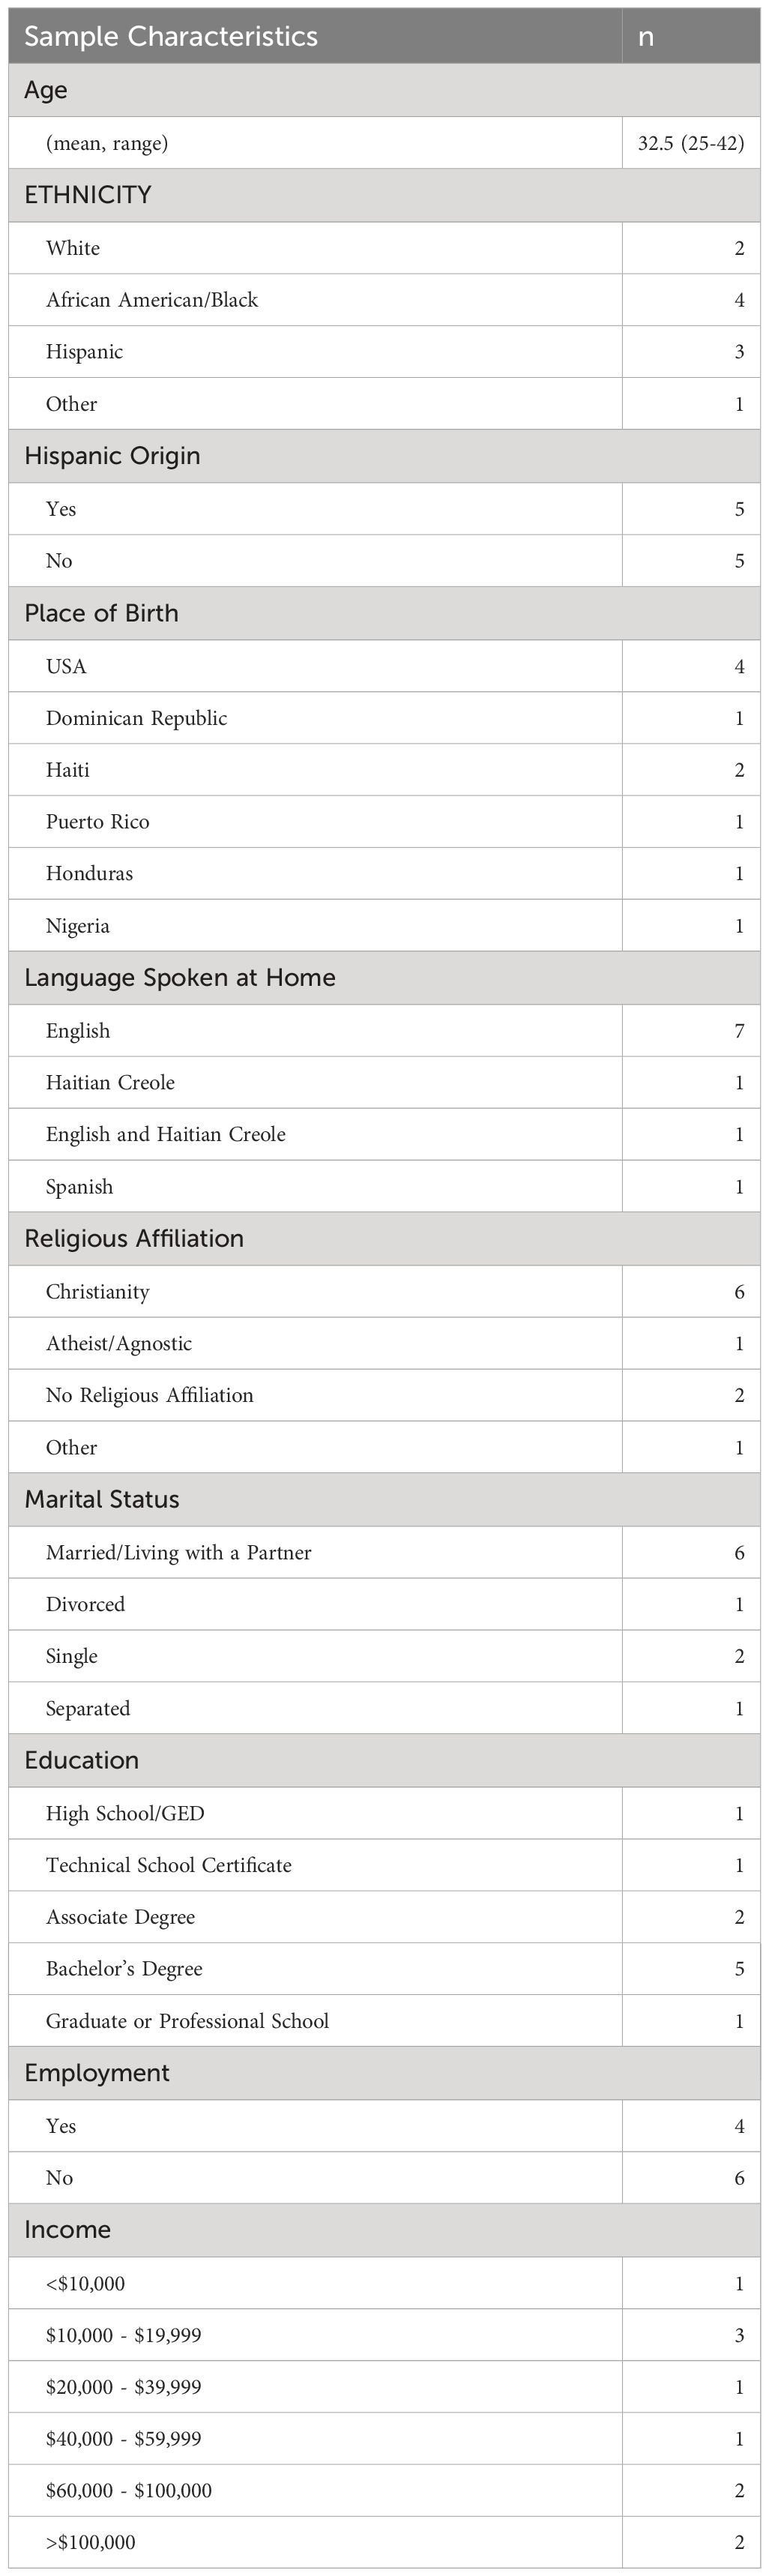Click the English and Haitian Creole row

(384, 1135)
